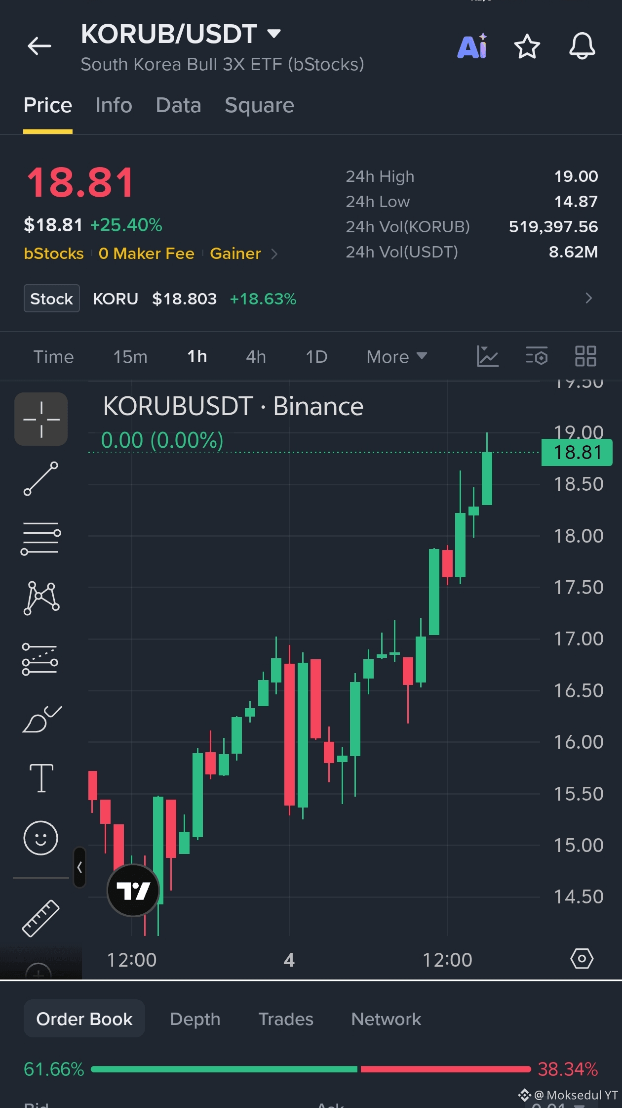This screenshot has width=622, height=1108.
Task: Open the bStocks tag link
Action: tap(54, 254)
